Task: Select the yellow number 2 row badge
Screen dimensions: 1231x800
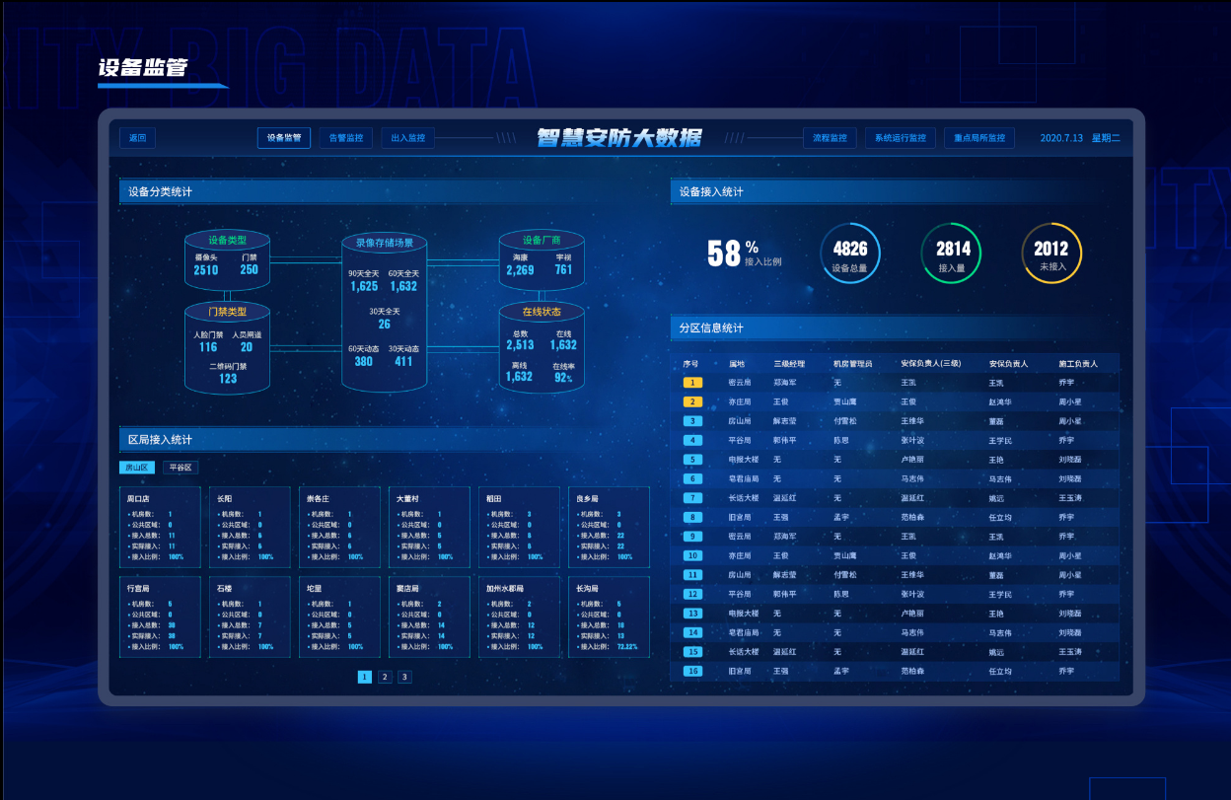Action: click(692, 401)
